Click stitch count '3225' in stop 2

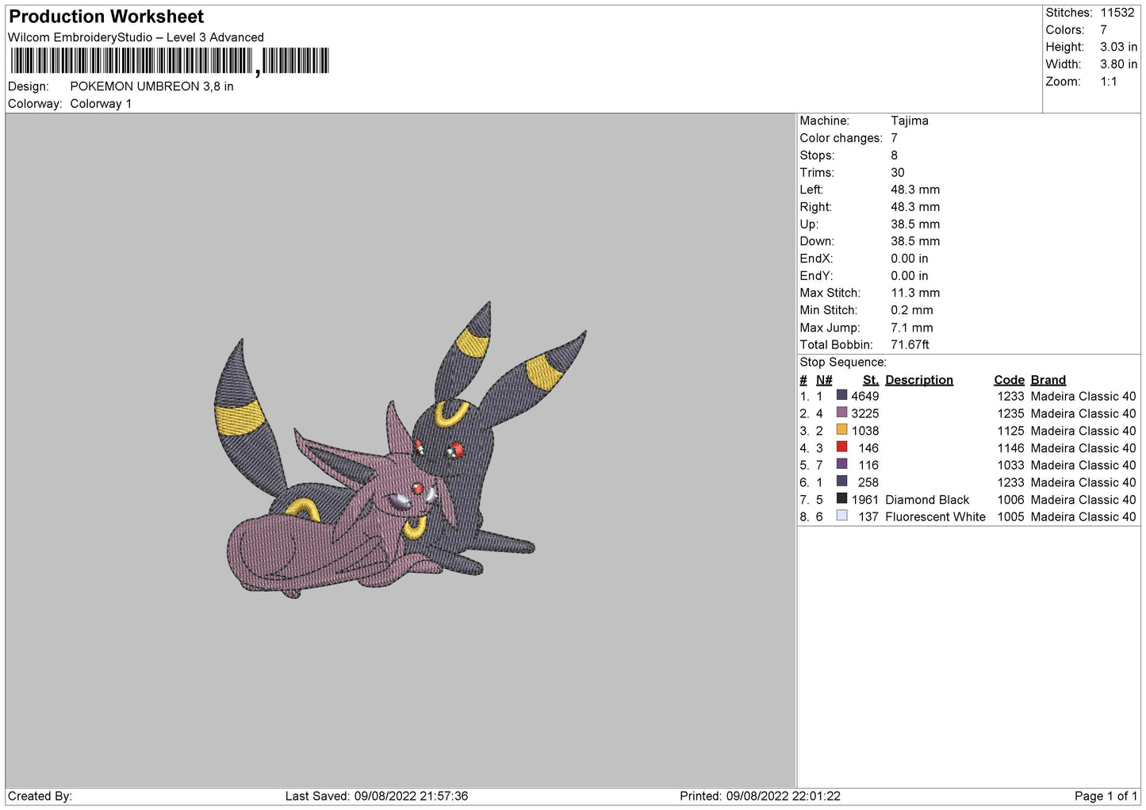pos(865,413)
